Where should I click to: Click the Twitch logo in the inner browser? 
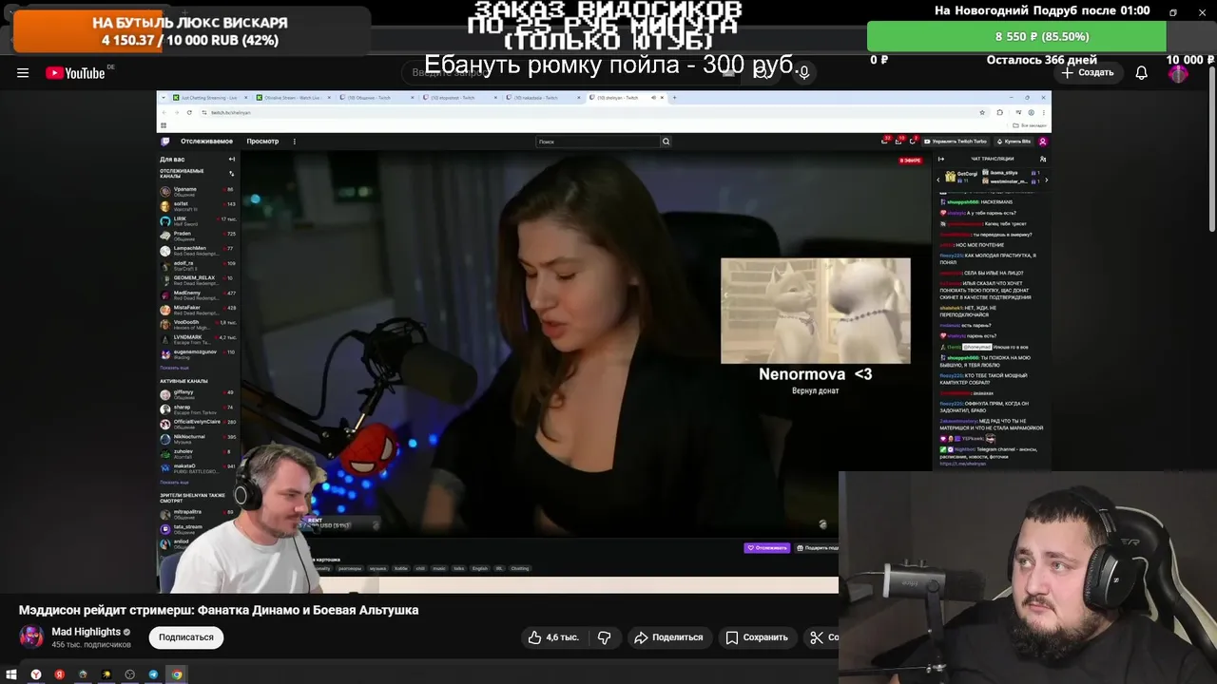[164, 142]
